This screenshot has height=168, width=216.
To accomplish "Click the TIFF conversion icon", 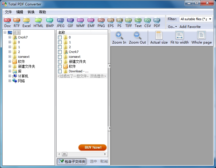I will pos(128,23).
